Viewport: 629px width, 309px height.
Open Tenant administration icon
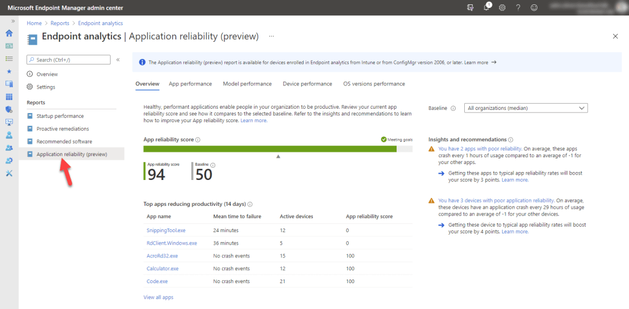click(9, 160)
